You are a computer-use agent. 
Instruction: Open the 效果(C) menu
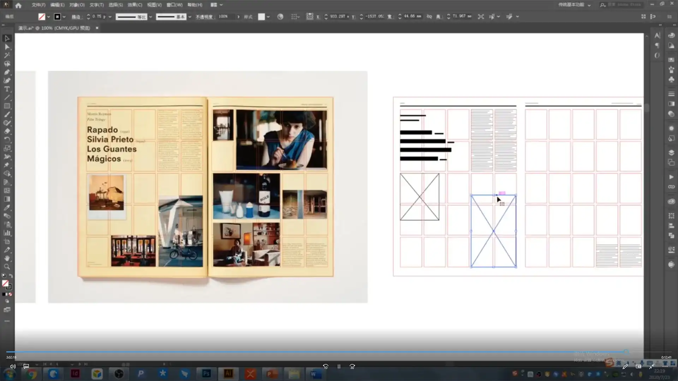coord(135,5)
